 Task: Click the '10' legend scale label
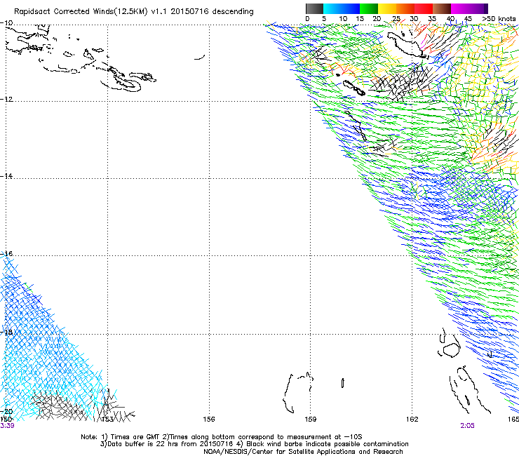[x=343, y=19]
